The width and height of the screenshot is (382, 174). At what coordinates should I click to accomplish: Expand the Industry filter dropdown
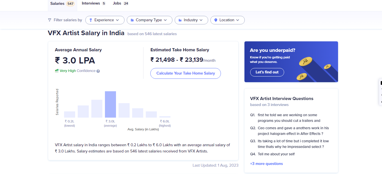pos(191,20)
